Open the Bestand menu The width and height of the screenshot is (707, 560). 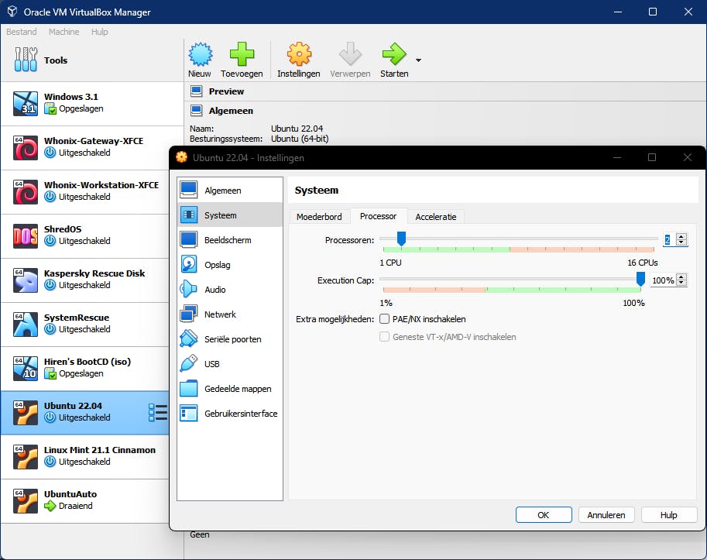pyautogui.click(x=22, y=32)
